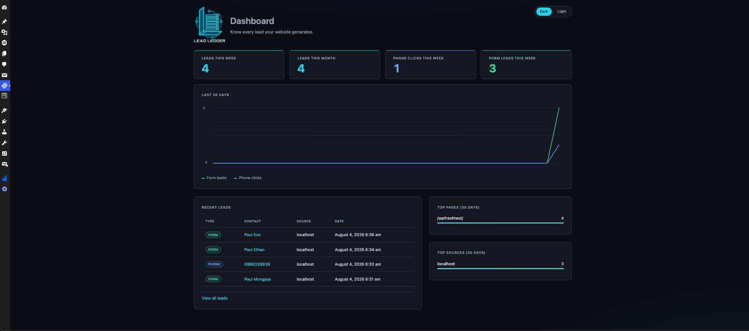This screenshot has height=331, width=749.
Task: Click localhost source in the 0999339939 row
Action: click(305, 264)
